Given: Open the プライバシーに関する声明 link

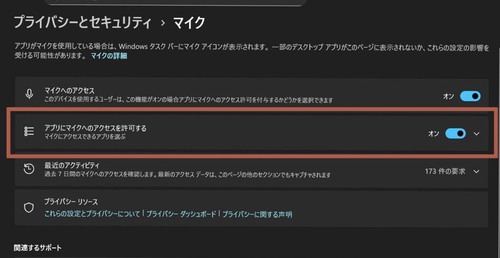Looking at the screenshot, I should pyautogui.click(x=257, y=214).
